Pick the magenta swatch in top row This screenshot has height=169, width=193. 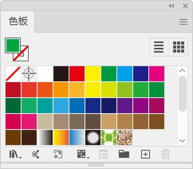157,74
